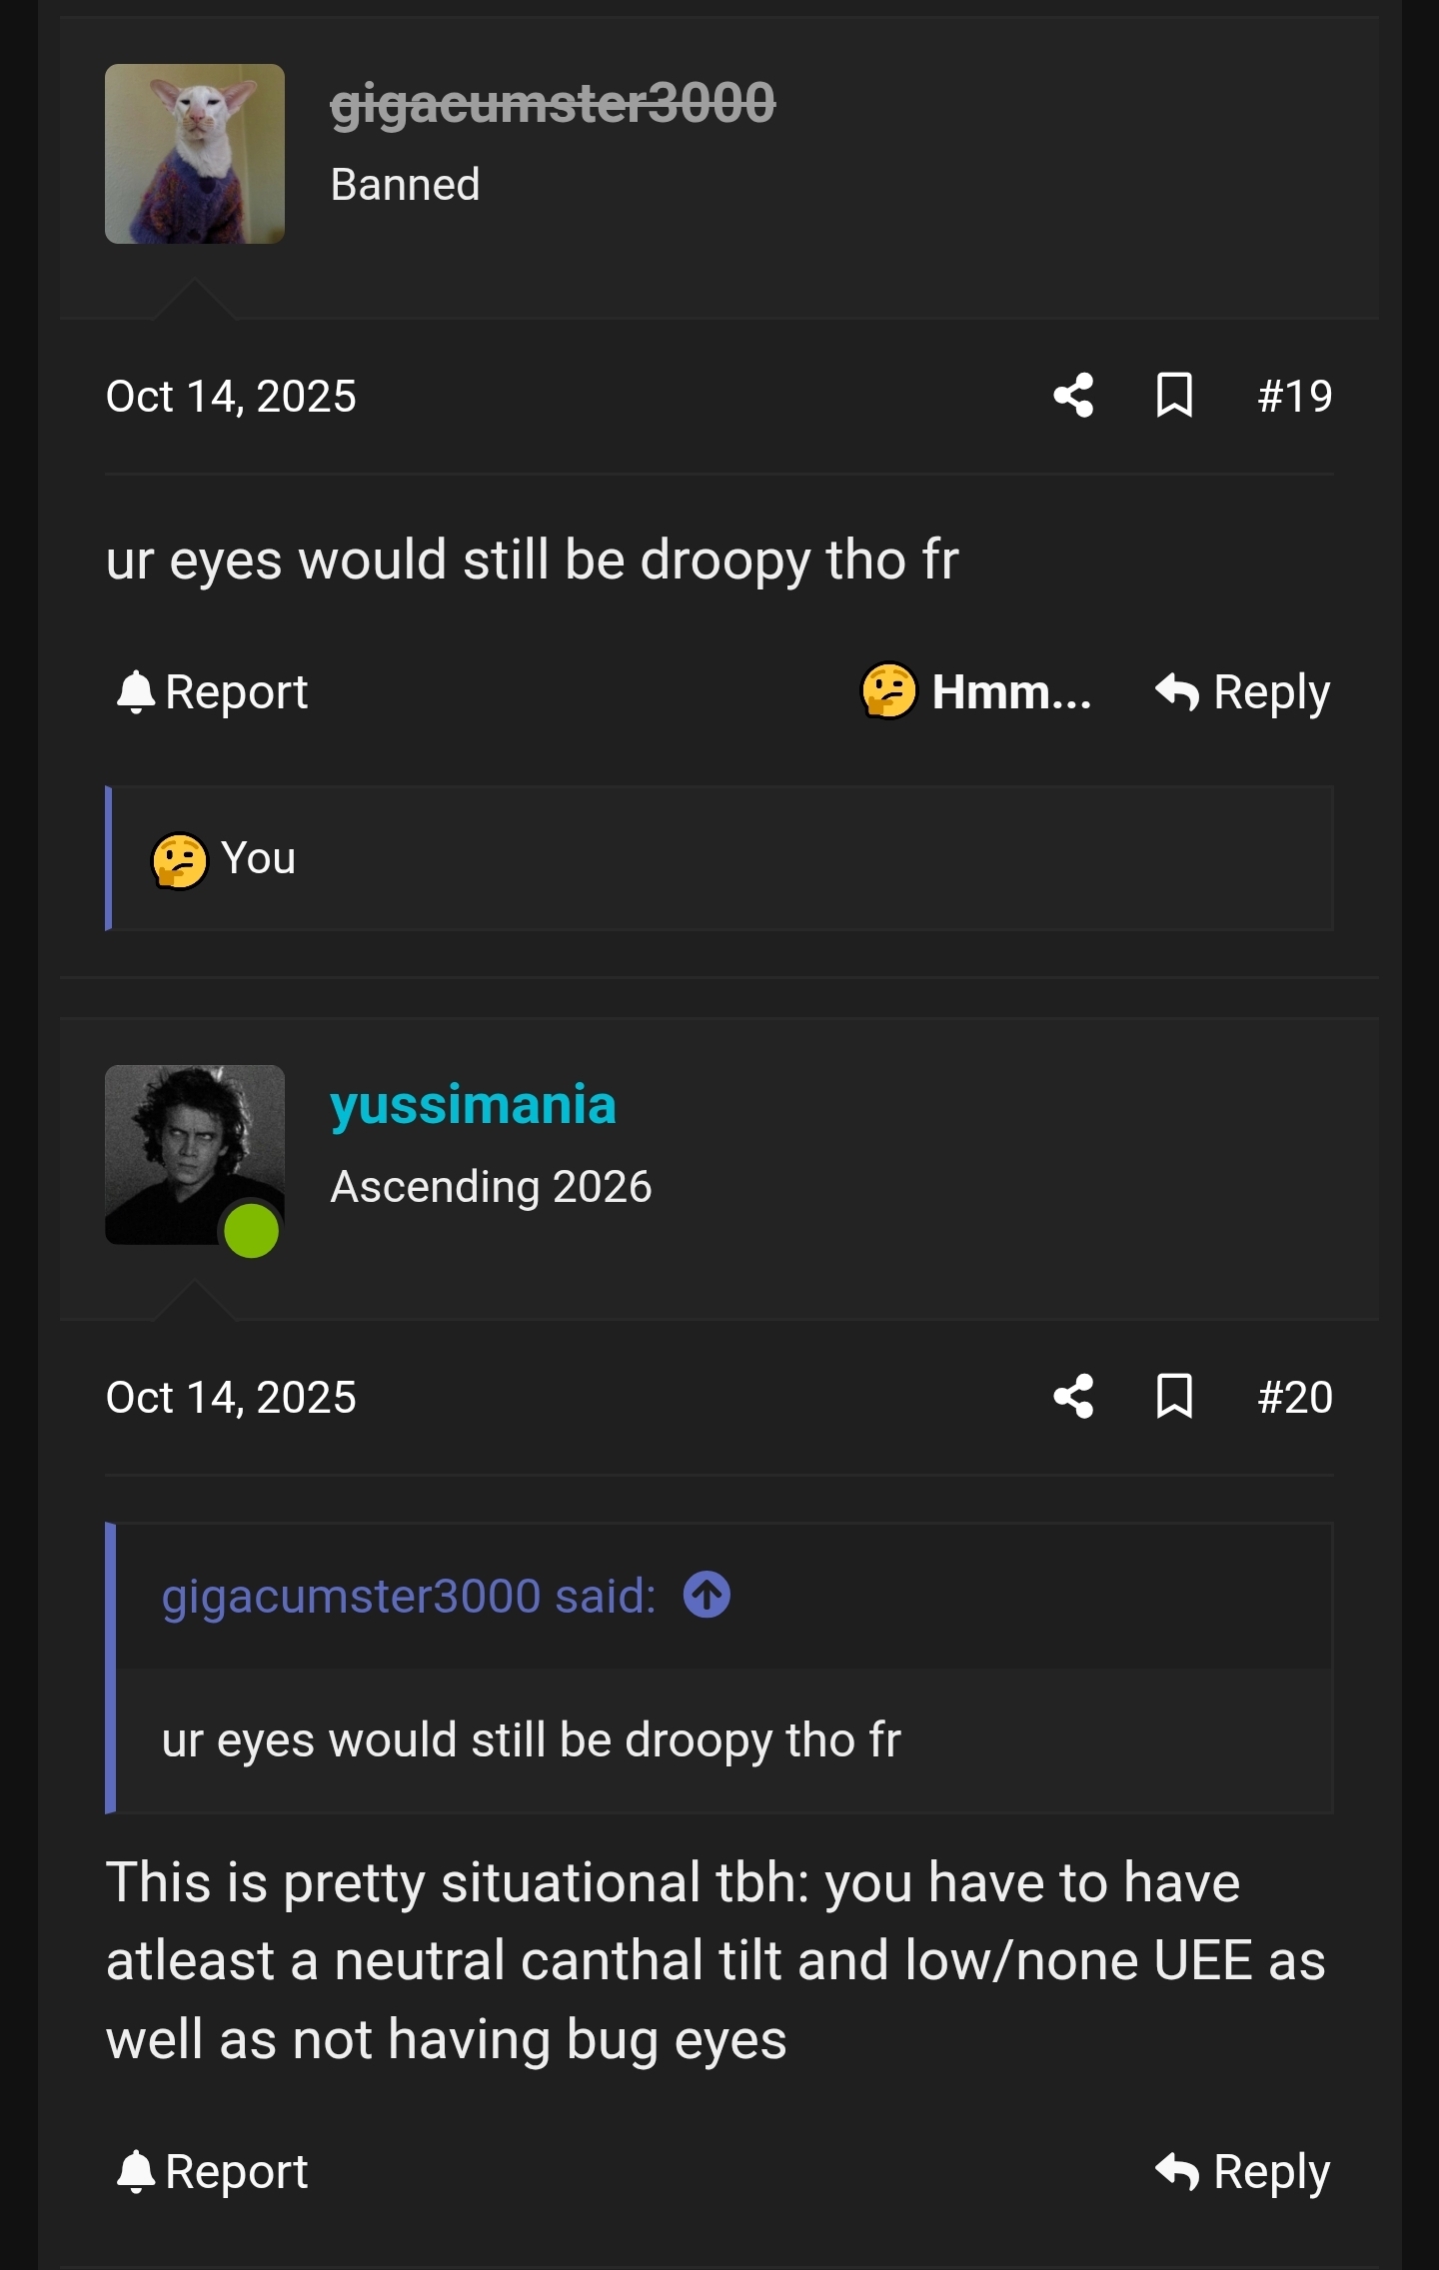Viewport: 1439px width, 2270px height.
Task: Open yussimania username profile link
Action: pos(473,1105)
